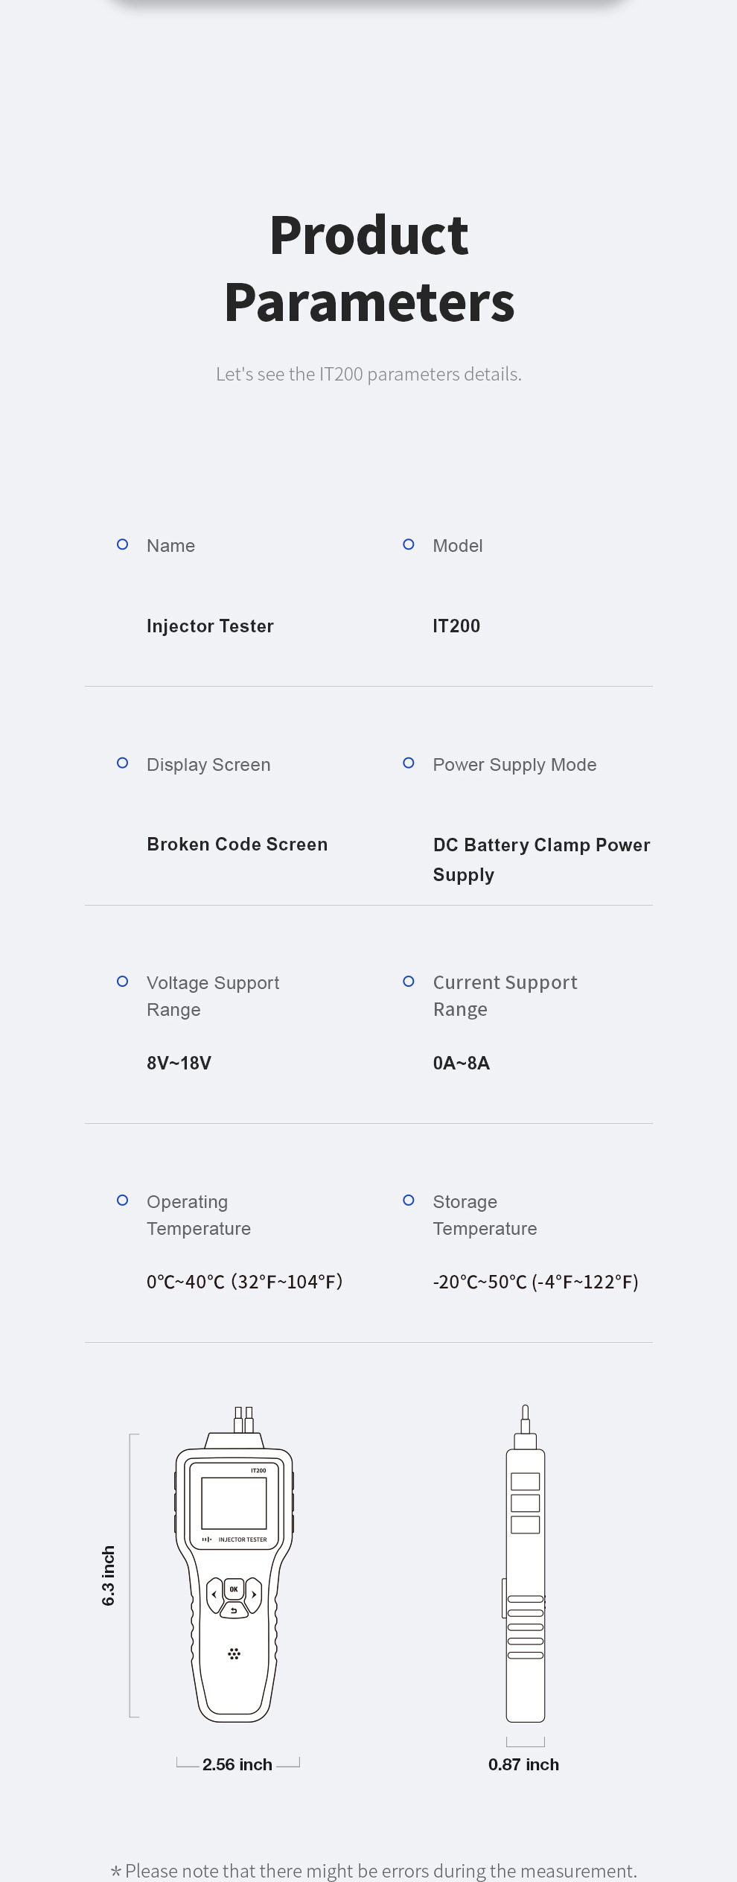Click the IT200 model value

(x=456, y=626)
